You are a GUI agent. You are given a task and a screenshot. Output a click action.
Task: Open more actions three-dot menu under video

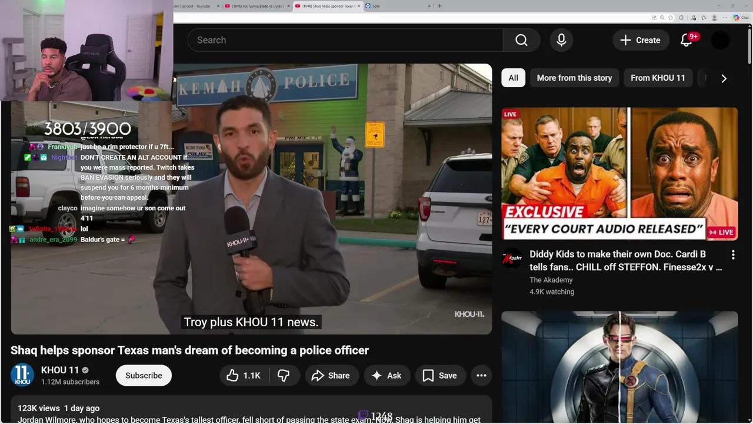click(481, 376)
